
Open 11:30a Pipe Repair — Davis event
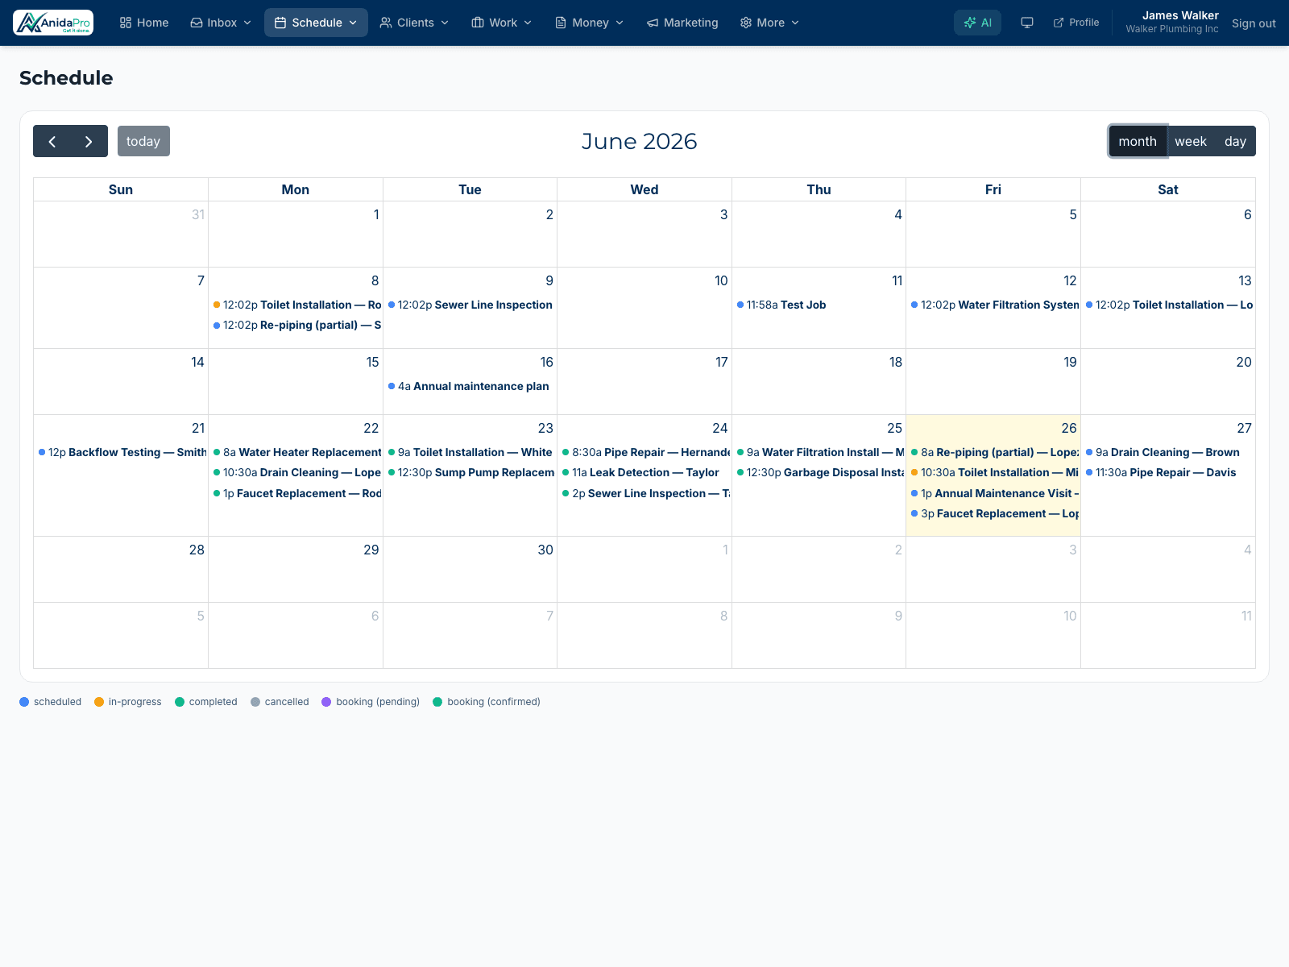[x=1168, y=472]
